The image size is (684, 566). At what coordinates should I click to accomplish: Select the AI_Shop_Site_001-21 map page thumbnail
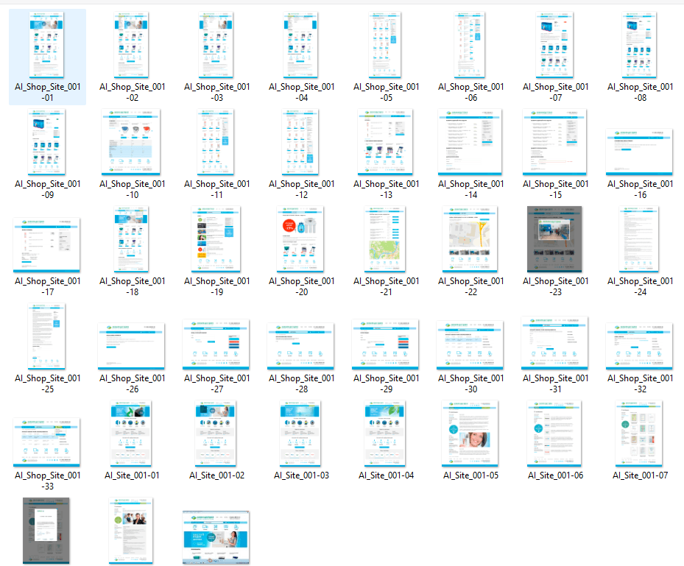[385, 239]
